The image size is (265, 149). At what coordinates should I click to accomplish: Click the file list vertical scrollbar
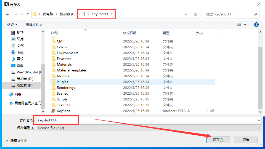[x=260, y=78]
